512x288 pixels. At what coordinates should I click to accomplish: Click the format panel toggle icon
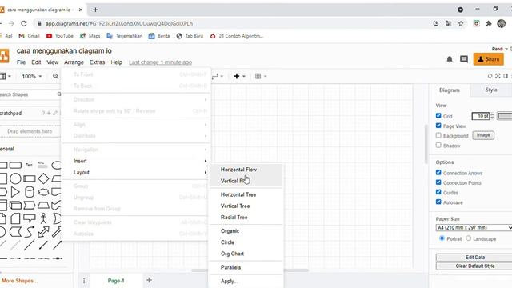506,76
